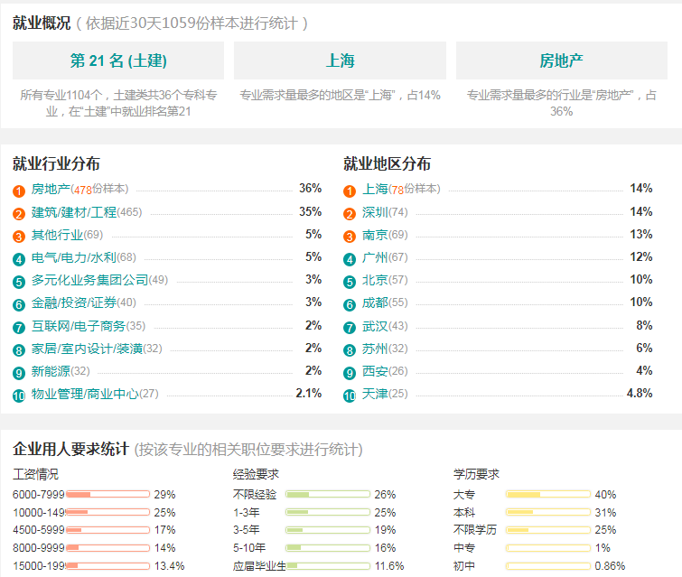Click the 应届毕业生 experience label
682x577 pixels.
(259, 566)
